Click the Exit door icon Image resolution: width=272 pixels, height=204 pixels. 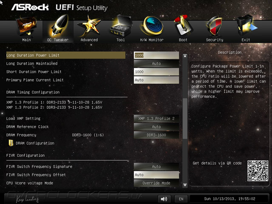(246, 25)
